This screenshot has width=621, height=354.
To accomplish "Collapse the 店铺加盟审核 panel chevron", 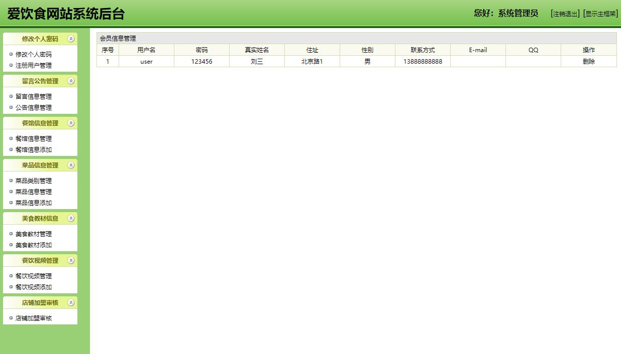I will click(71, 302).
